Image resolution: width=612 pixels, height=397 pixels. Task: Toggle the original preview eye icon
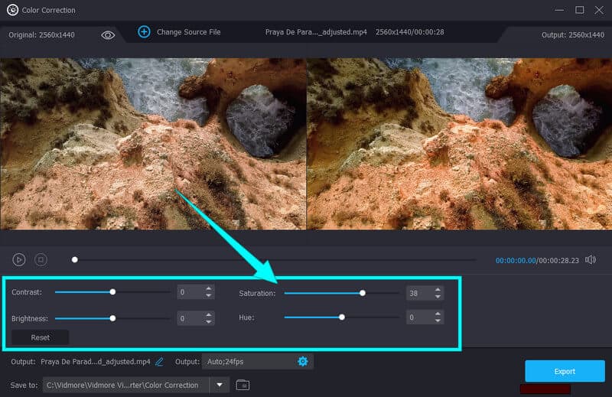[108, 34]
